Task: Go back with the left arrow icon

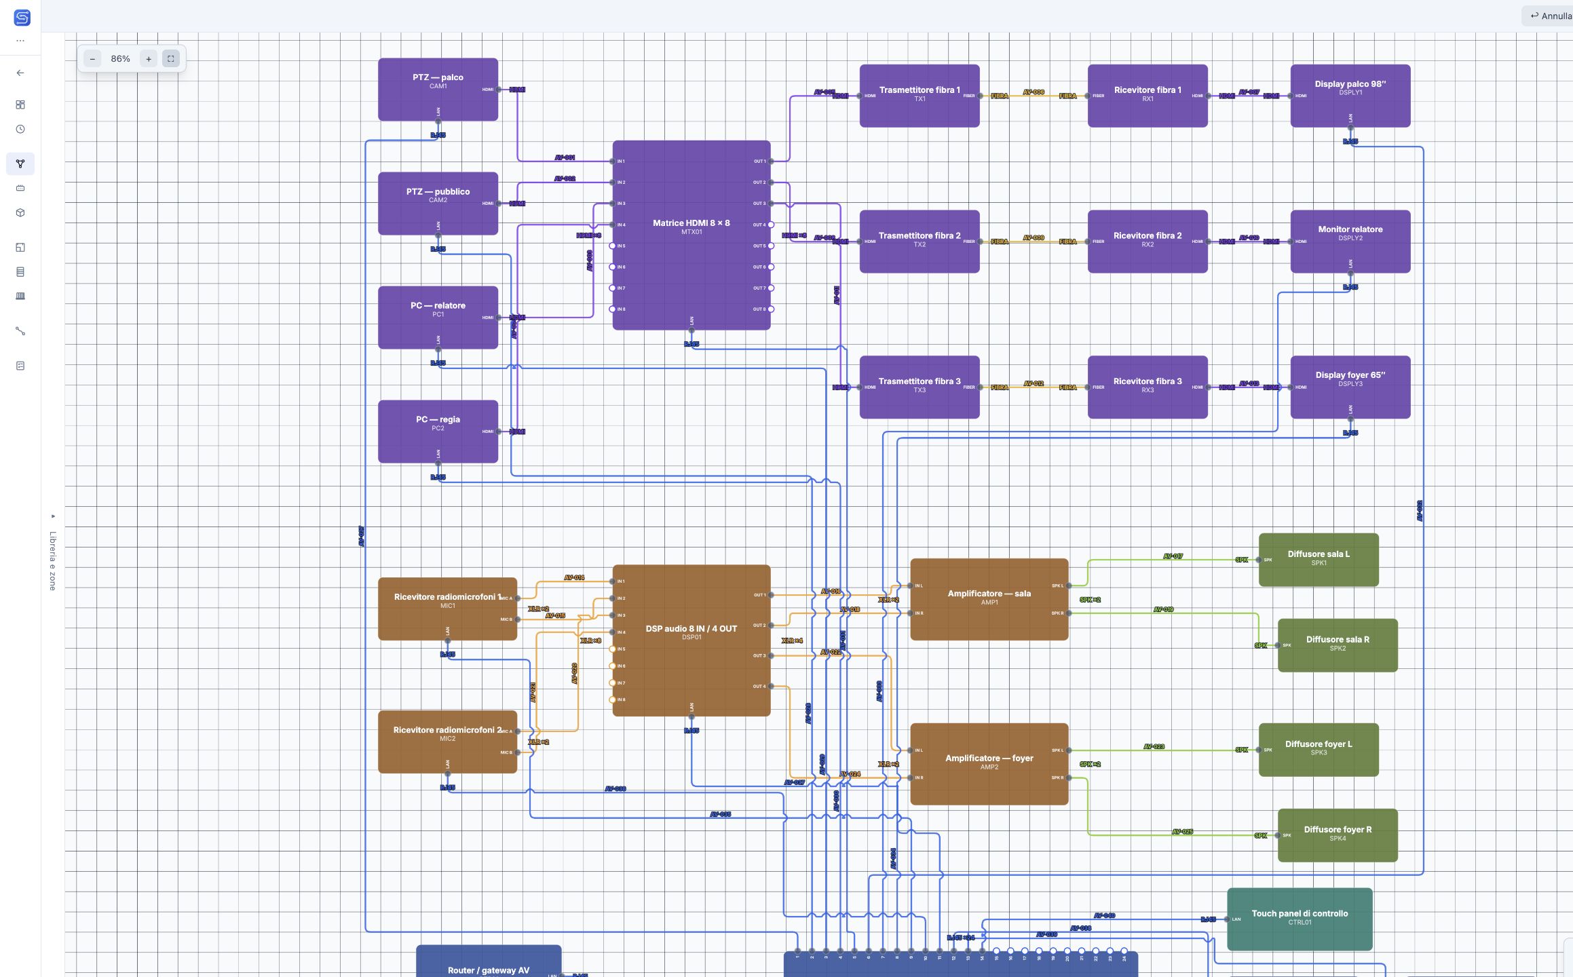Action: (x=20, y=73)
